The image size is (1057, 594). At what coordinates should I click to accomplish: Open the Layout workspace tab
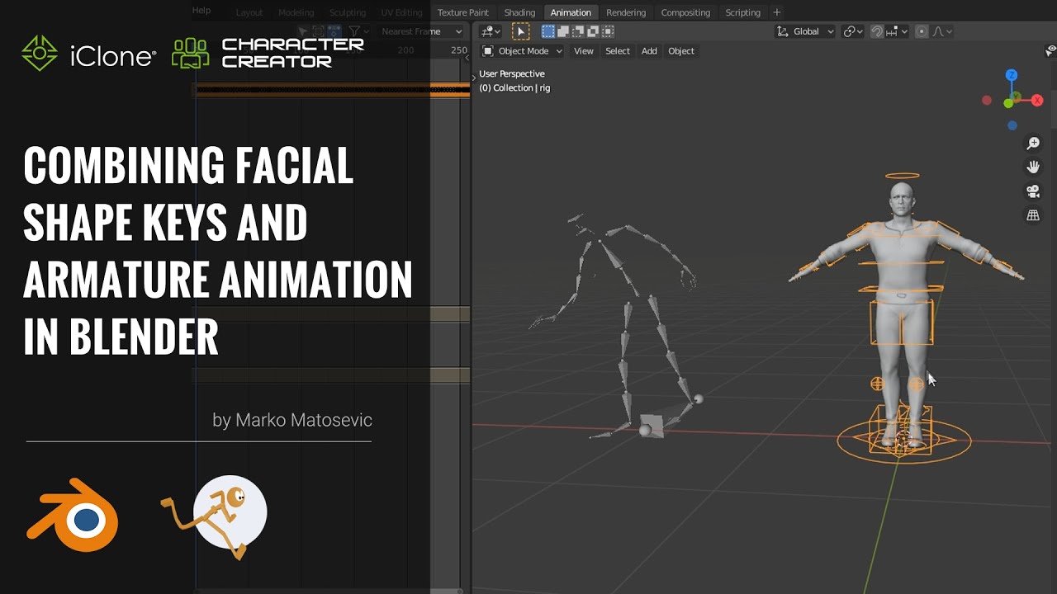point(249,12)
